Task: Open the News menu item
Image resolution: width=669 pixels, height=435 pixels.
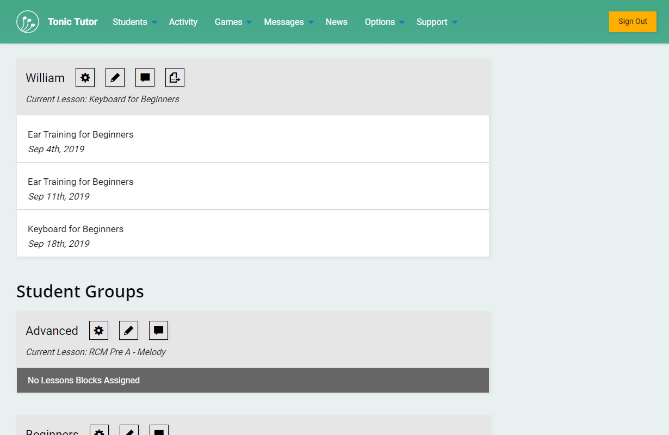Action: coord(336,22)
